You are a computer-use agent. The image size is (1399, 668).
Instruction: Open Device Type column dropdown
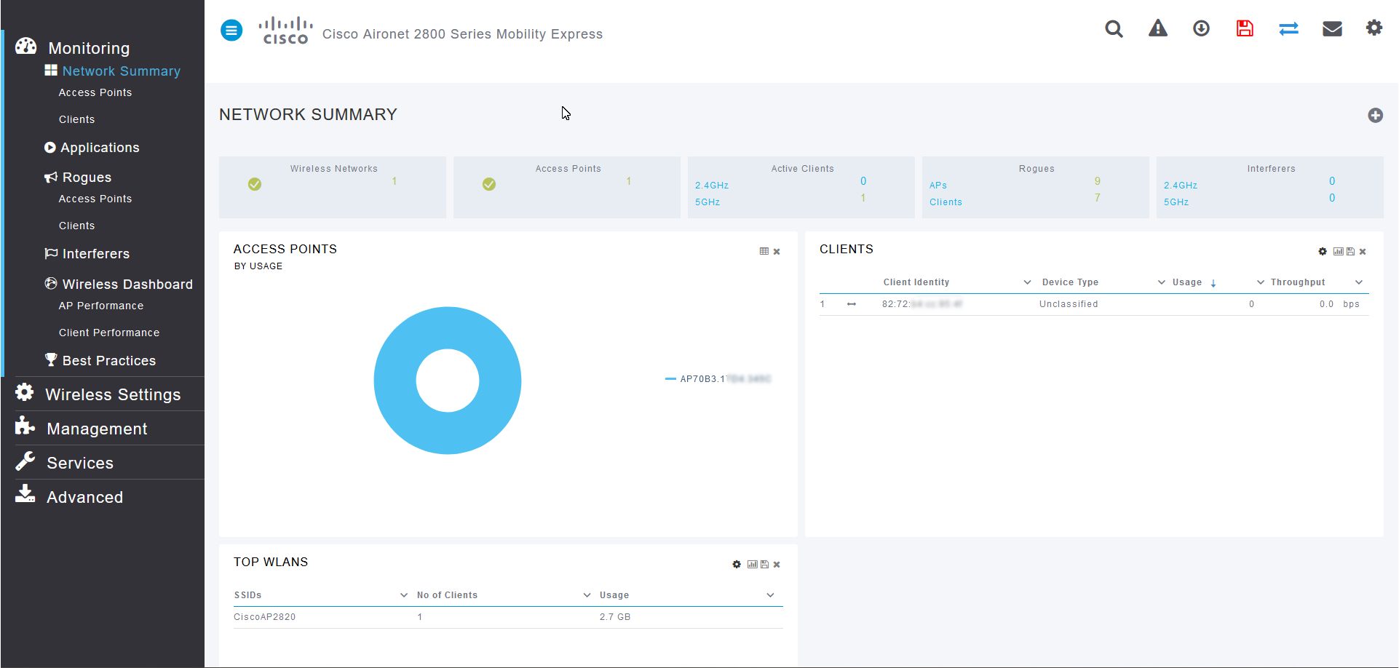click(1162, 282)
